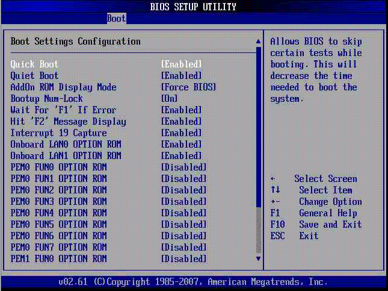Click the blue scrollbar thumb
Viewport: 388px width, 291px height.
tap(259, 127)
